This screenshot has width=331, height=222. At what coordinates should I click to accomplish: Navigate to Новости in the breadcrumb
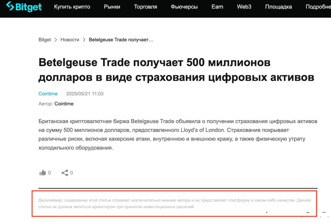click(70, 40)
